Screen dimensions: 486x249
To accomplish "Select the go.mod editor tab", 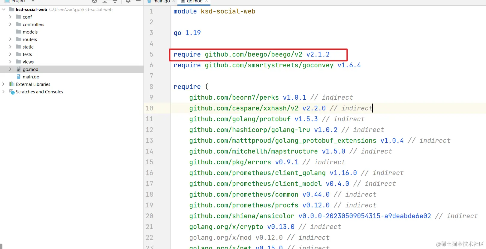I will [195, 1].
